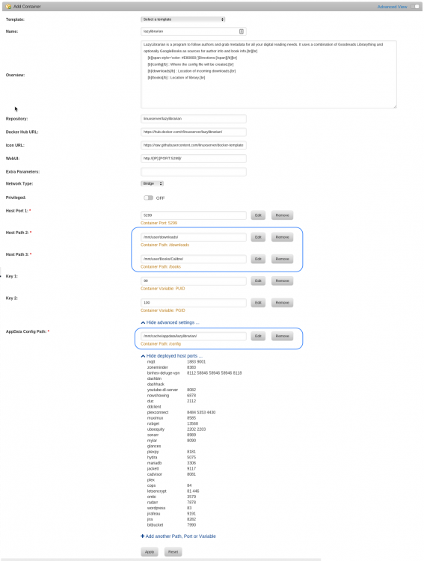
Task: Click the WebUI field
Action: (x=193, y=159)
